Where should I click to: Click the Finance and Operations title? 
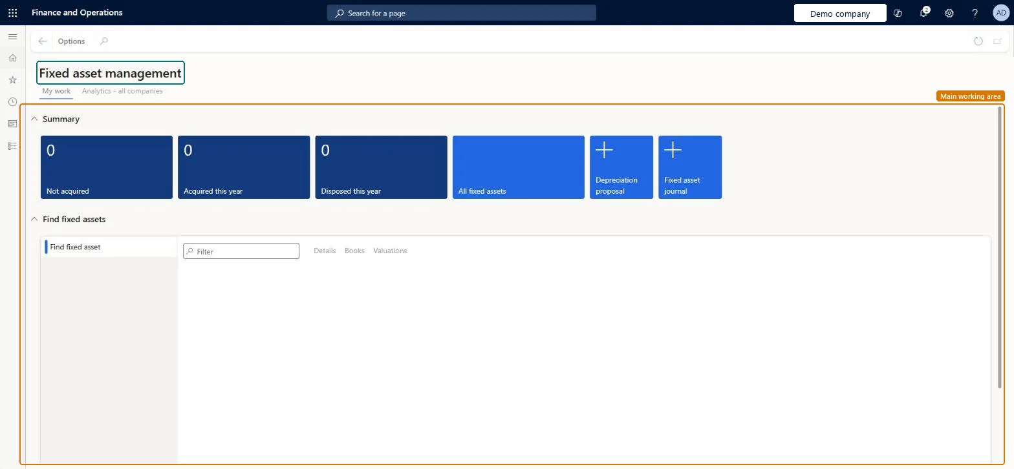click(77, 13)
